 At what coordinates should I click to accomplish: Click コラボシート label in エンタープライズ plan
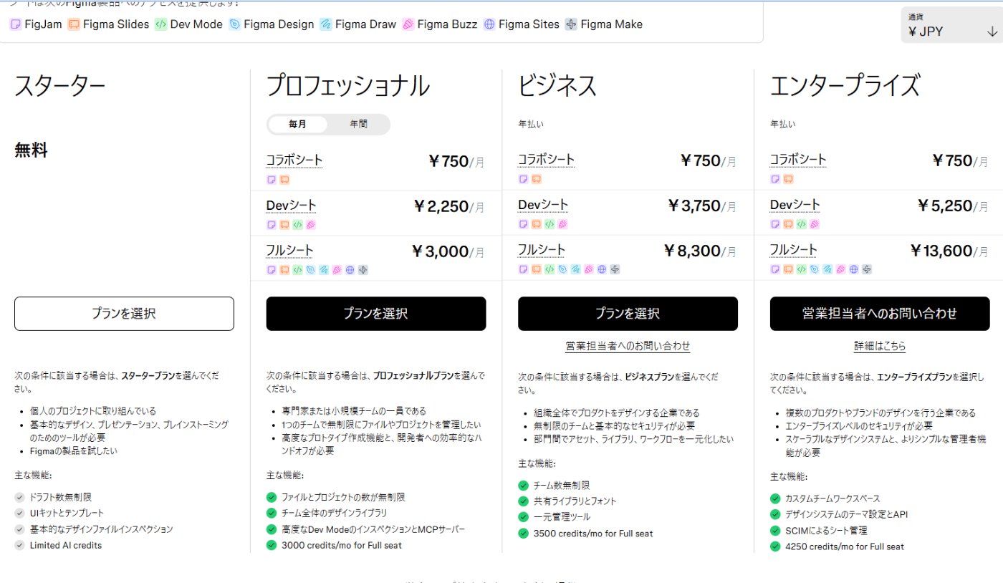tap(798, 160)
